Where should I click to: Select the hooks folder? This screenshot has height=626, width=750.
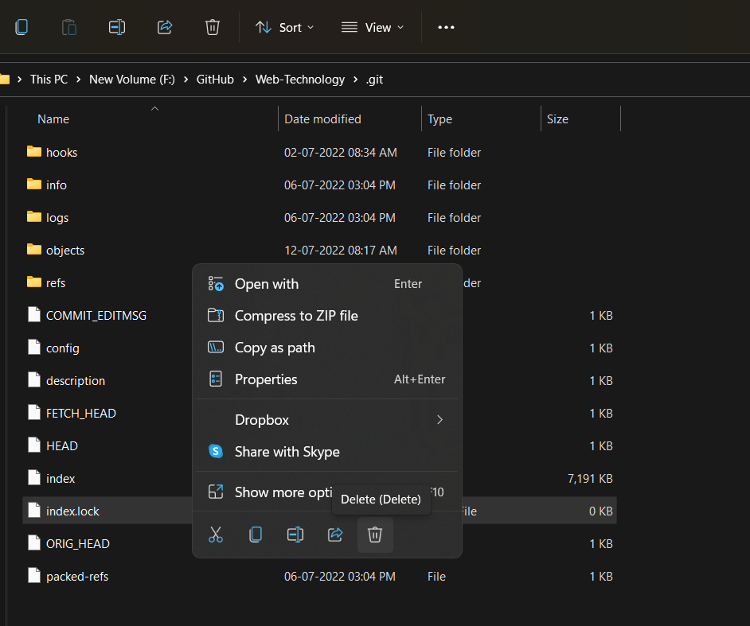[x=61, y=152]
